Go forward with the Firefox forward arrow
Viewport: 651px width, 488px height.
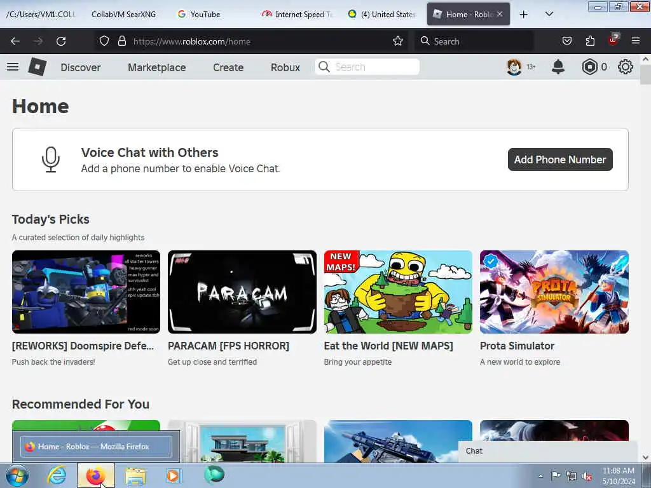38,41
